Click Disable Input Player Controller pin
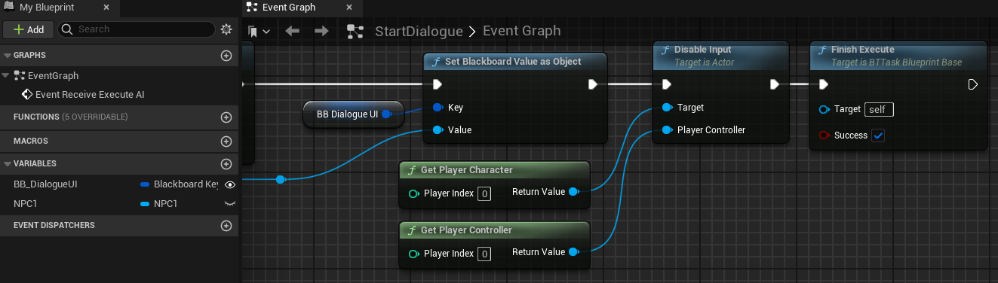The image size is (998, 283). (667, 130)
